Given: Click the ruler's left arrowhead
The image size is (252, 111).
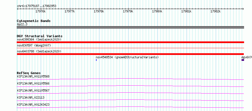Looking at the screenshot, I should click(x=18, y=9).
